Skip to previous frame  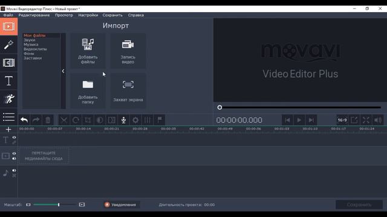pyautogui.click(x=287, y=120)
